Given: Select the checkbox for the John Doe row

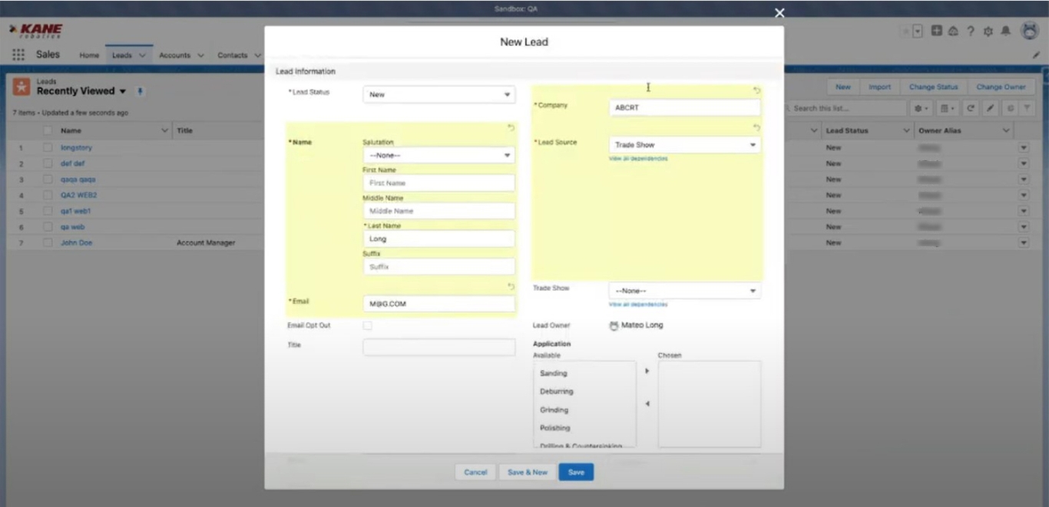Looking at the screenshot, I should click(x=48, y=243).
